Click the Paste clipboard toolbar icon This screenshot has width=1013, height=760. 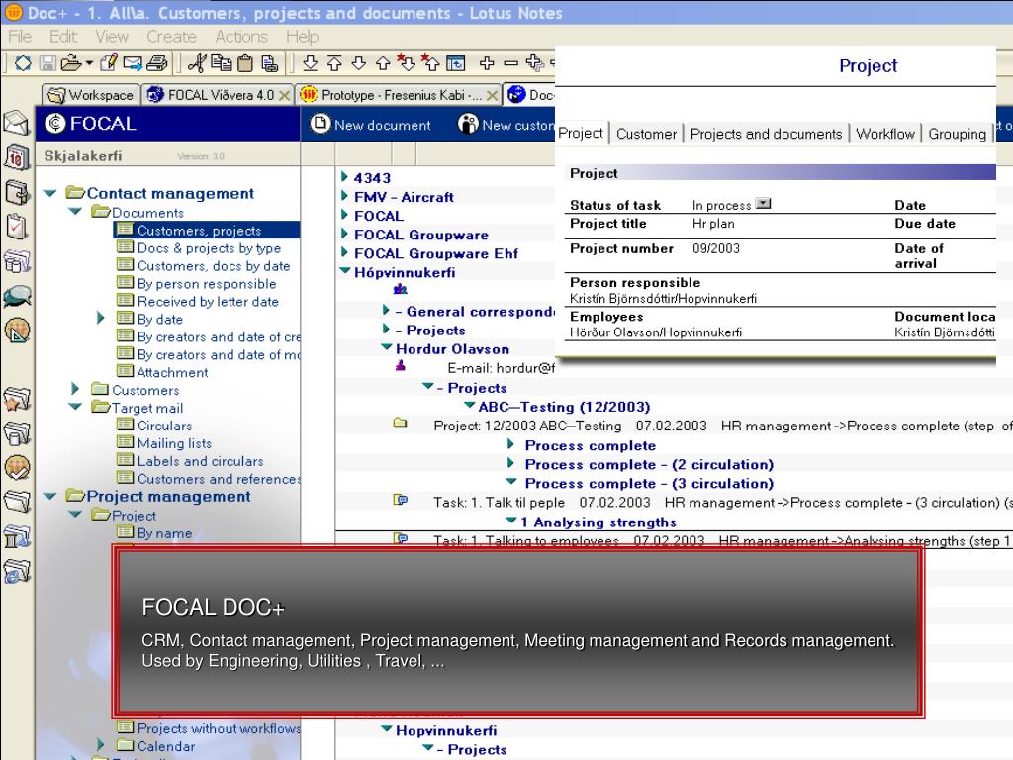[245, 63]
